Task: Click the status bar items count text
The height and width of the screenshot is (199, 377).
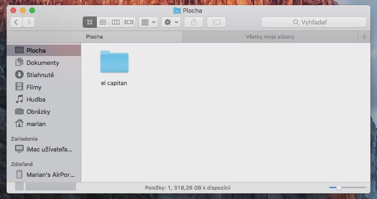Action: 188,188
